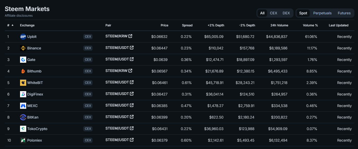The image size is (358, 149).
Task: Click the TokoCrypto exchange logo
Action: (x=23, y=129)
